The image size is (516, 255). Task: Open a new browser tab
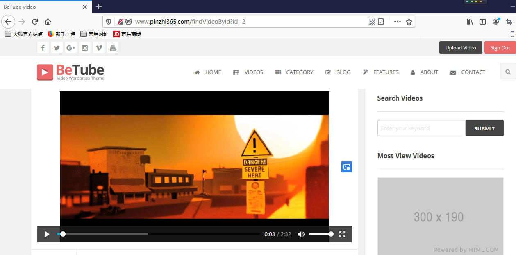[x=99, y=7]
